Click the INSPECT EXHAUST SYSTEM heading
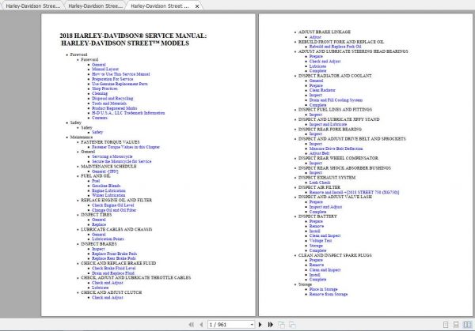The width and height of the screenshot is (475, 331). coord(327,178)
